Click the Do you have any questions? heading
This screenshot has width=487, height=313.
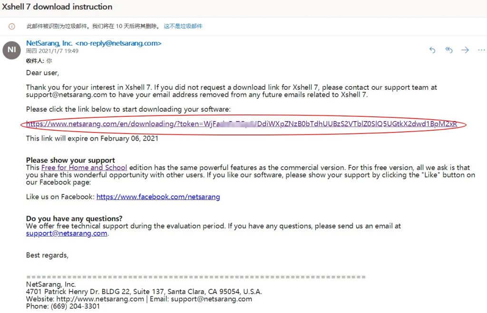pyautogui.click(x=74, y=218)
